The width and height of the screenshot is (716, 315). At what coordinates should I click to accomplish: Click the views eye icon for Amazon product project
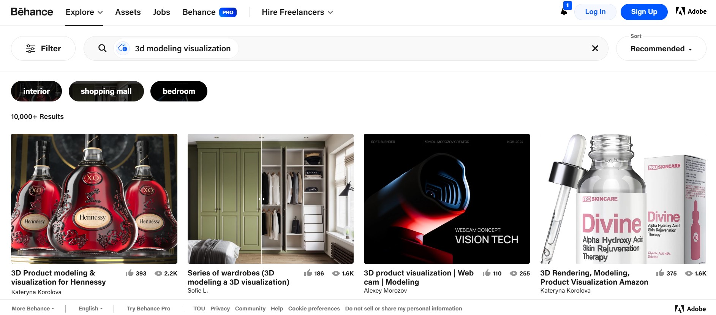pos(689,273)
